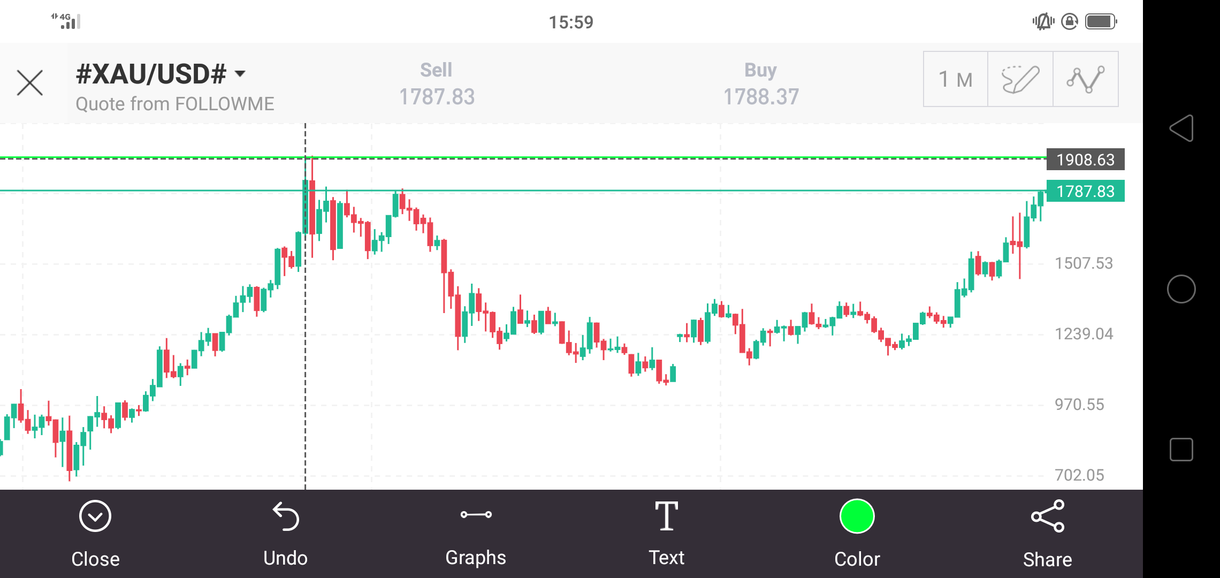Click the 1787.83 current price tag
This screenshot has height=578, width=1220.
tap(1085, 191)
